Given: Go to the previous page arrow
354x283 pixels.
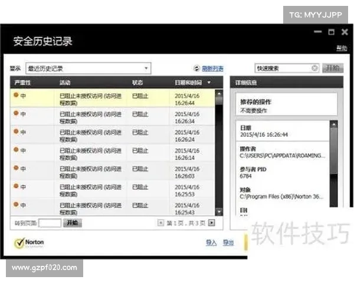Looking at the screenshot, I should pos(160,223).
